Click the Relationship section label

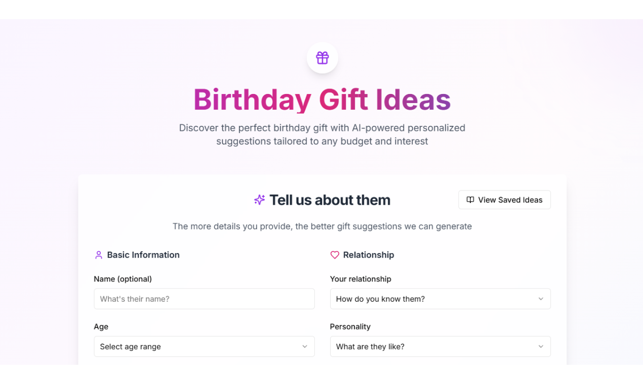[x=369, y=255]
